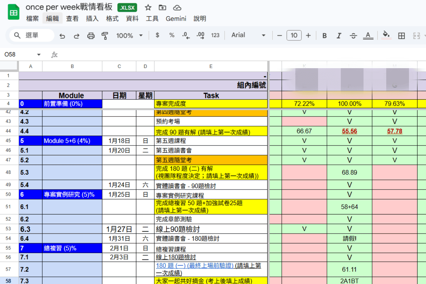Click the .XLSX file type badge
This screenshot has width=426, height=284.
point(127,7)
